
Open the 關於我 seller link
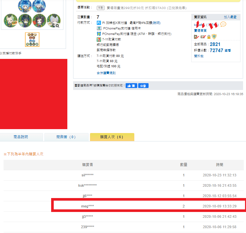(199, 56)
